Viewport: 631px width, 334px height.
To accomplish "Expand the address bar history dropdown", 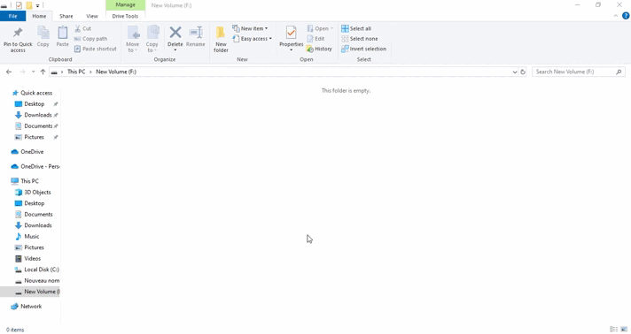I will point(515,72).
